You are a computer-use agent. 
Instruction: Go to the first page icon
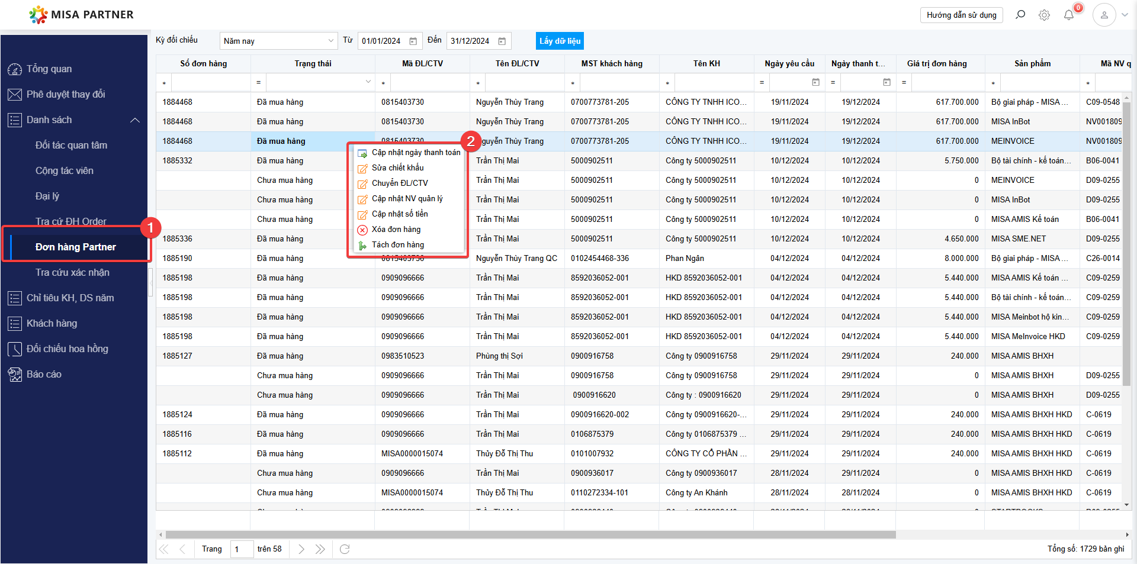coord(164,549)
